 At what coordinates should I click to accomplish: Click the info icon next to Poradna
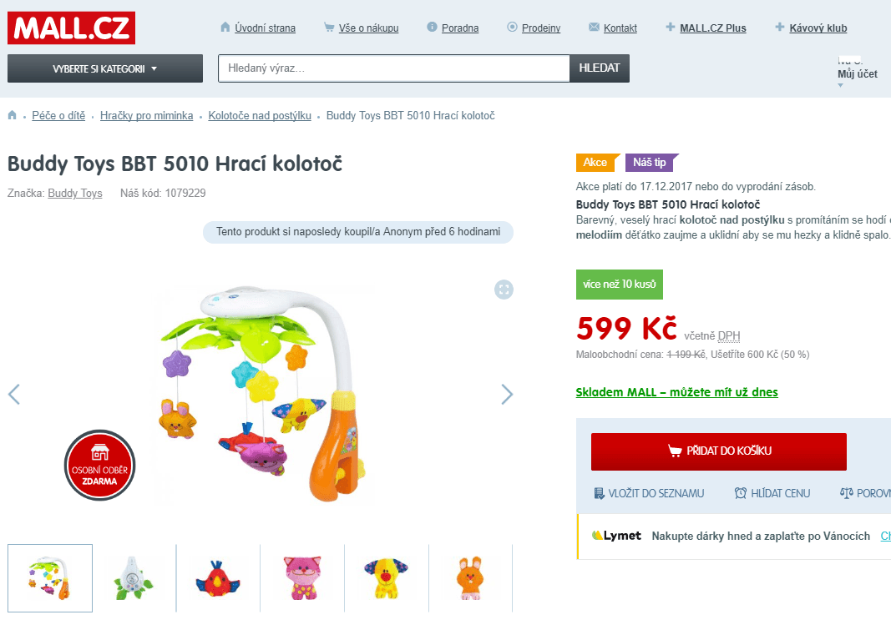(433, 27)
